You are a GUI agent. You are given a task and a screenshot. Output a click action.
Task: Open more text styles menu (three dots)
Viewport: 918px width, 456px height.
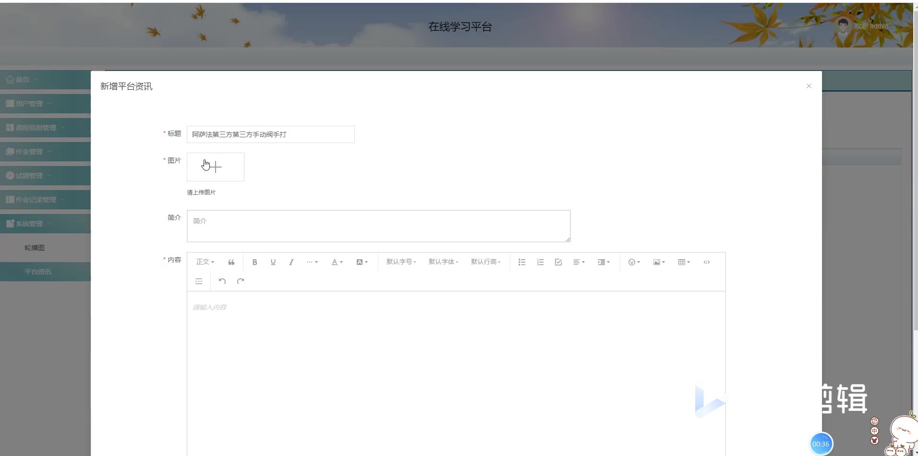click(313, 262)
